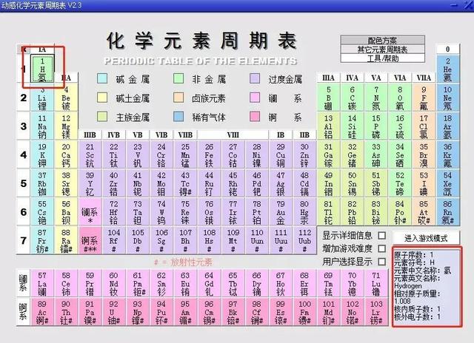Image resolution: width=474 pixels, height=343 pixels.
Task: Choose the Gold (Au) element cell
Action: click(281, 212)
